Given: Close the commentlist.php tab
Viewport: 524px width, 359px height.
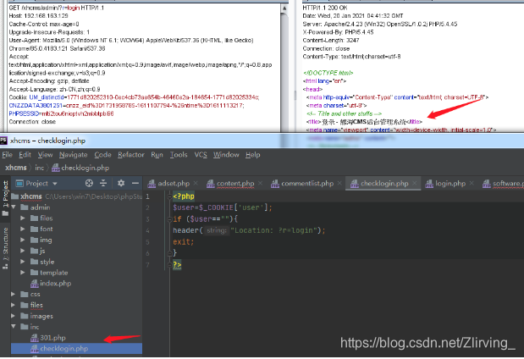Looking at the screenshot, I should (339, 183).
